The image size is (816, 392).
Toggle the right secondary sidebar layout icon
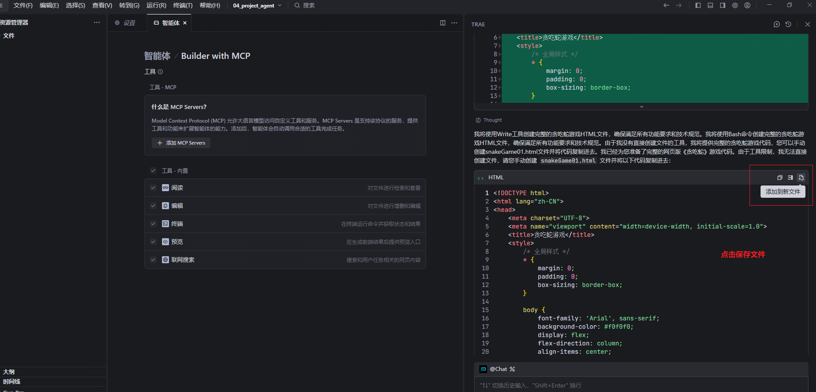(x=723, y=5)
